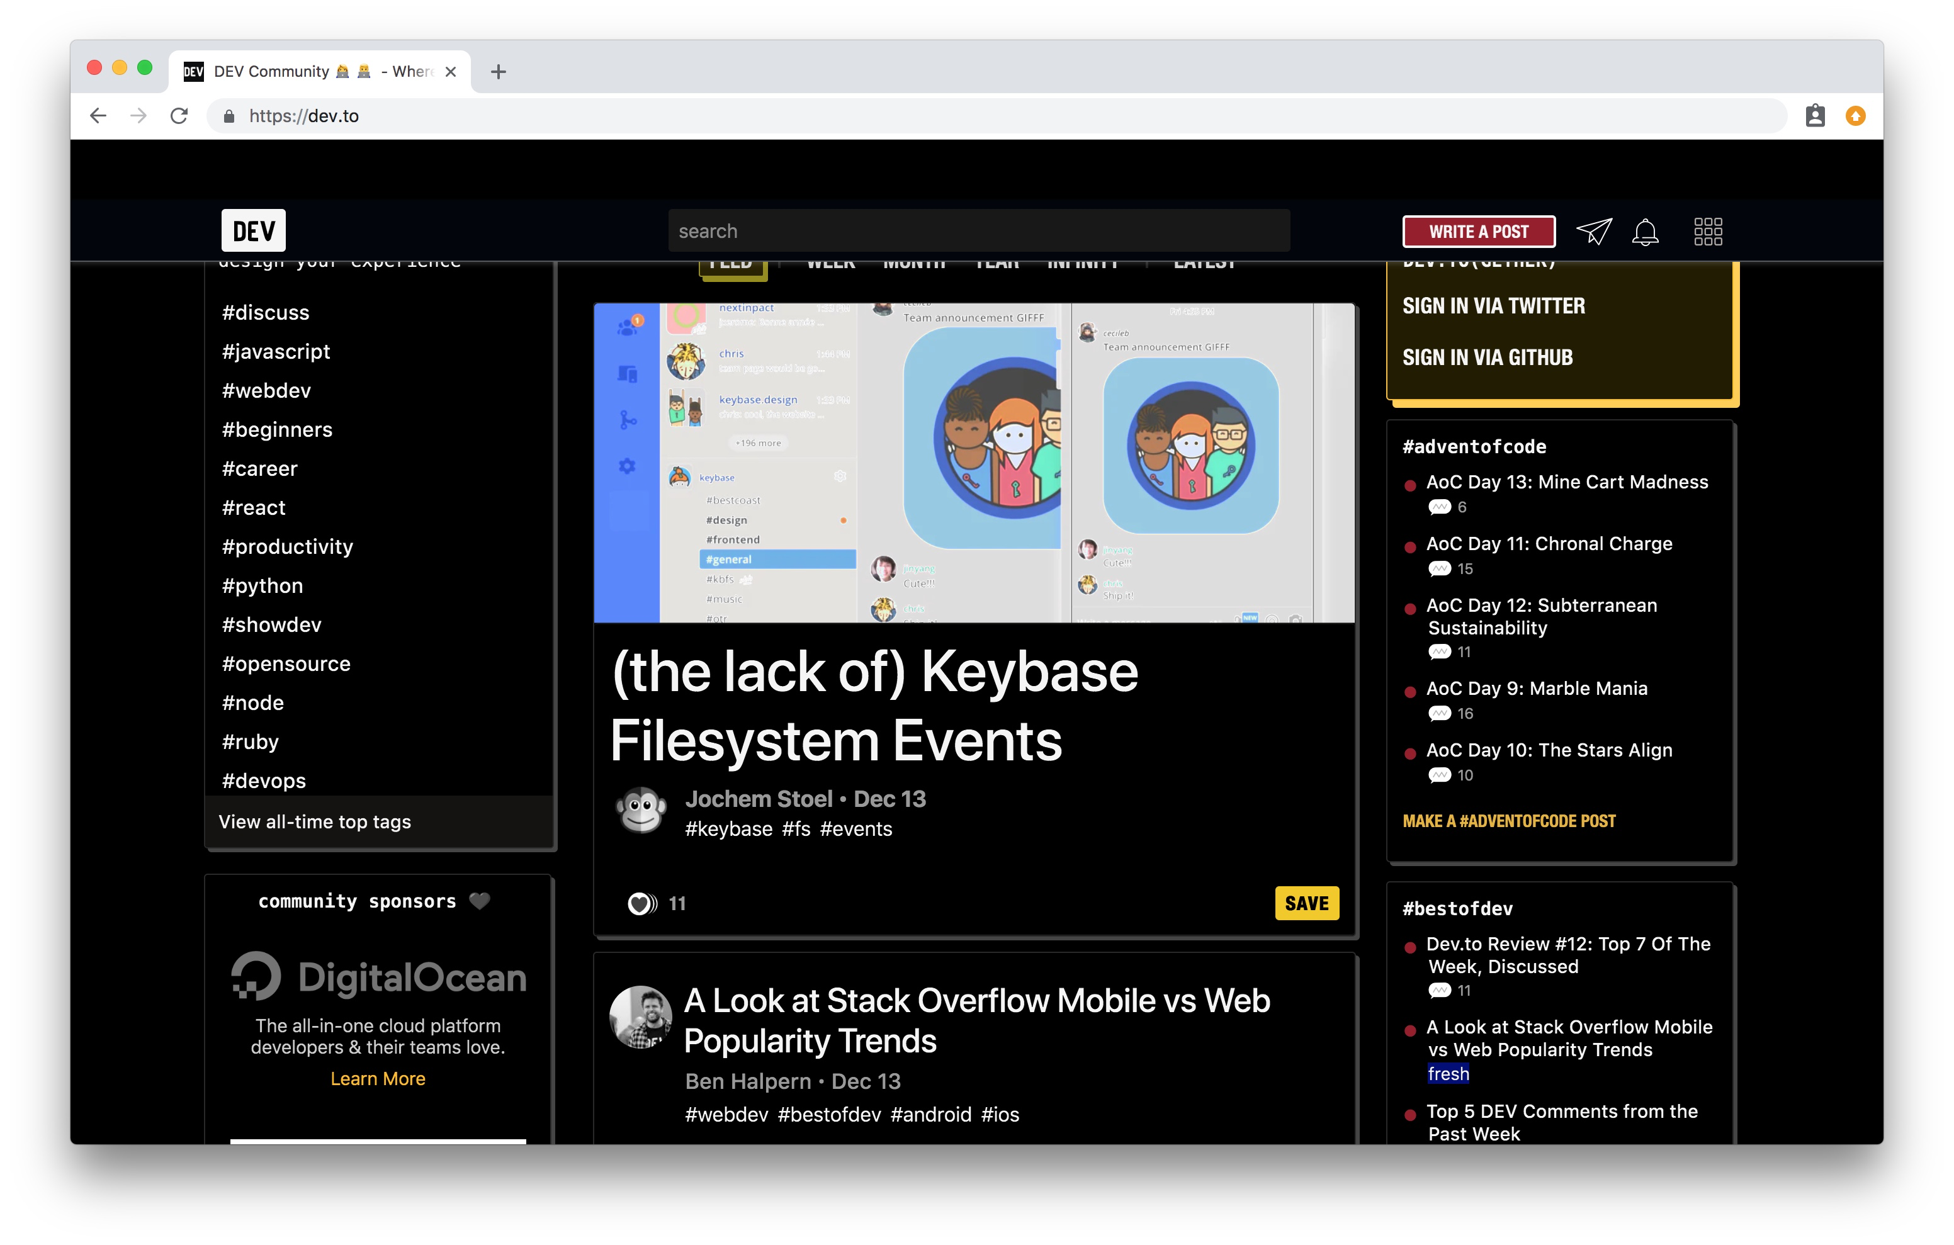Image resolution: width=1954 pixels, height=1245 pixels.
Task: Open the grid navigation menu icon
Action: [x=1707, y=231]
